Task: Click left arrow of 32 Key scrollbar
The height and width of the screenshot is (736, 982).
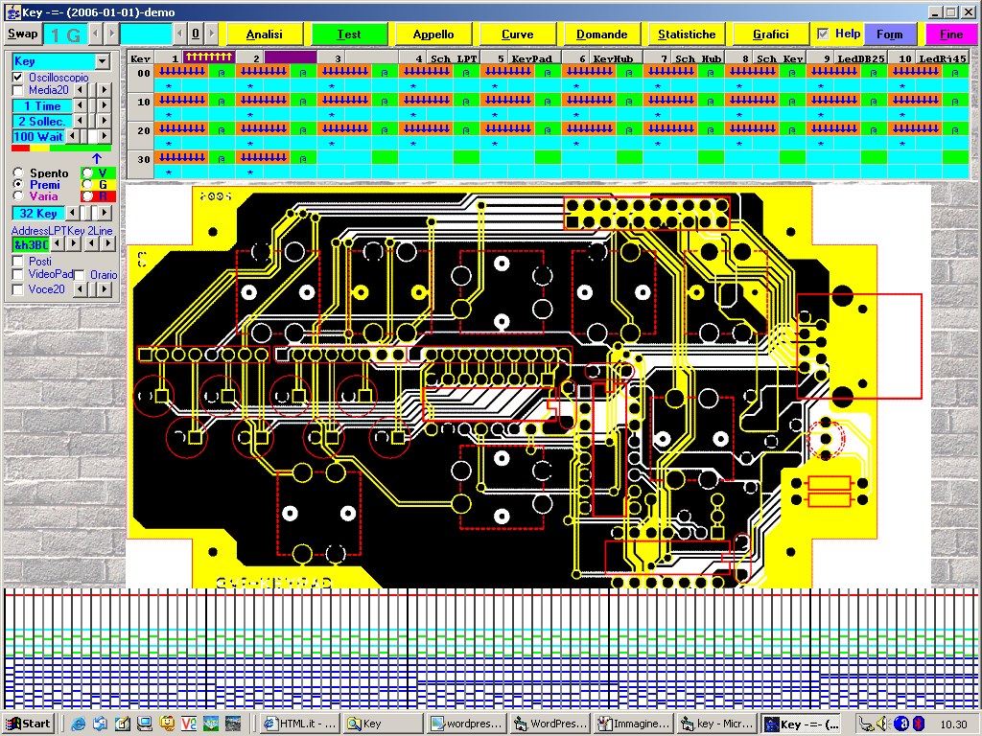Action: 71,213
